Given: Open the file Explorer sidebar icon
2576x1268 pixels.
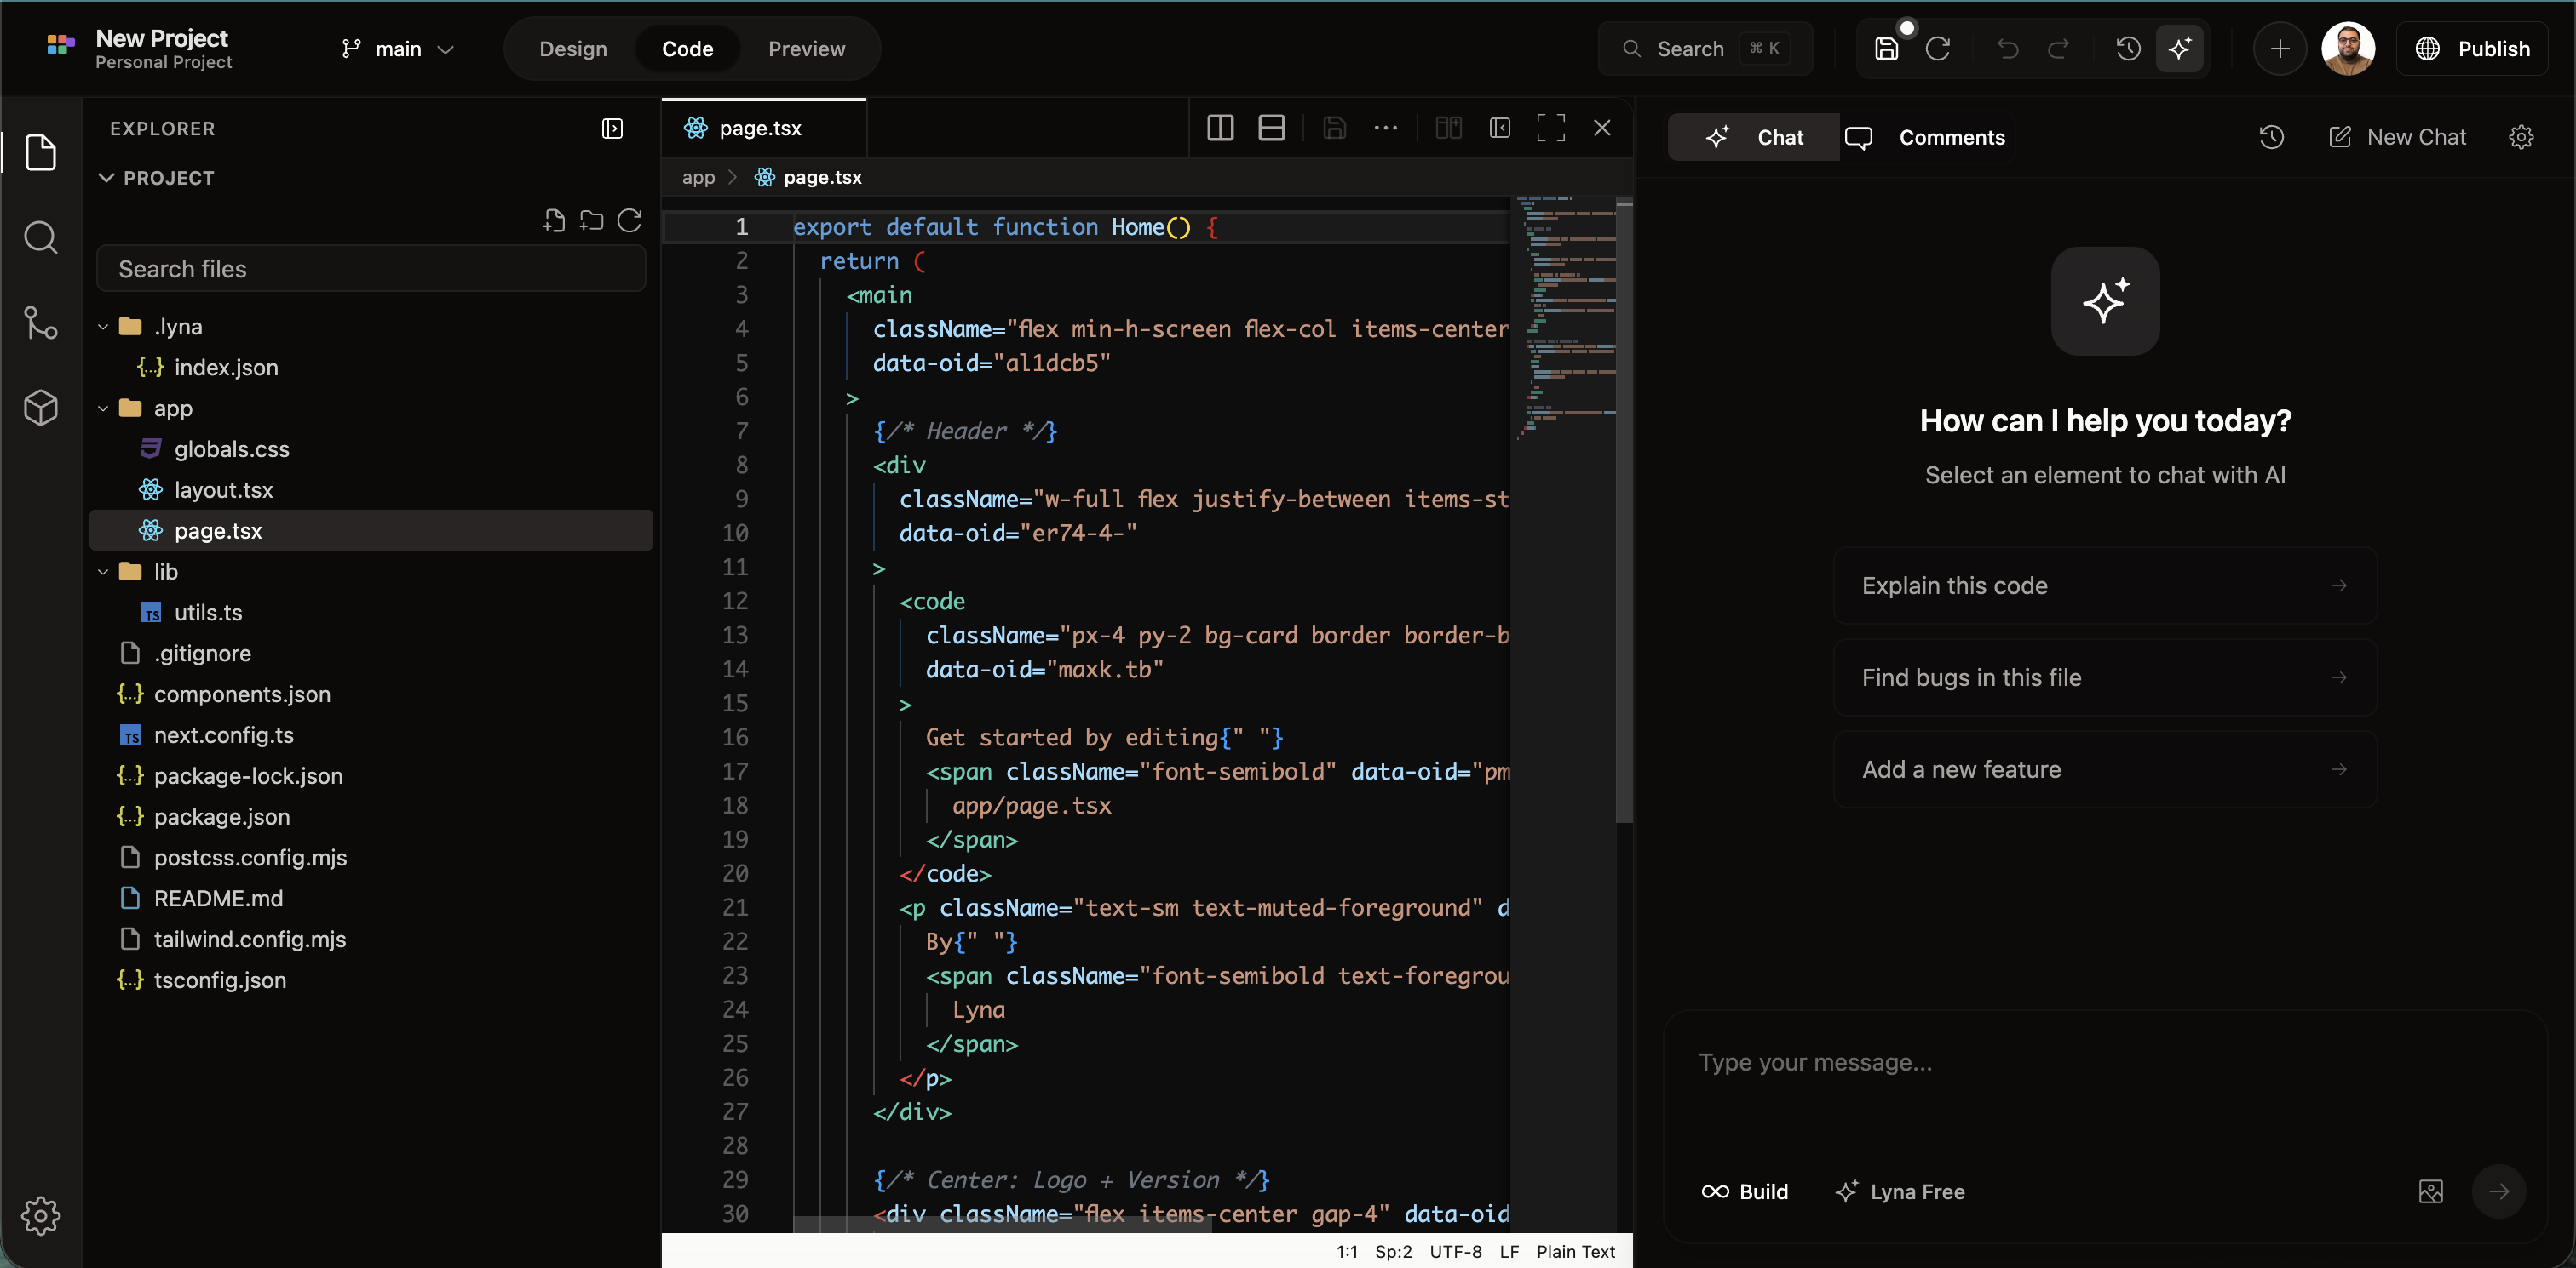Looking at the screenshot, I should pyautogui.click(x=41, y=151).
